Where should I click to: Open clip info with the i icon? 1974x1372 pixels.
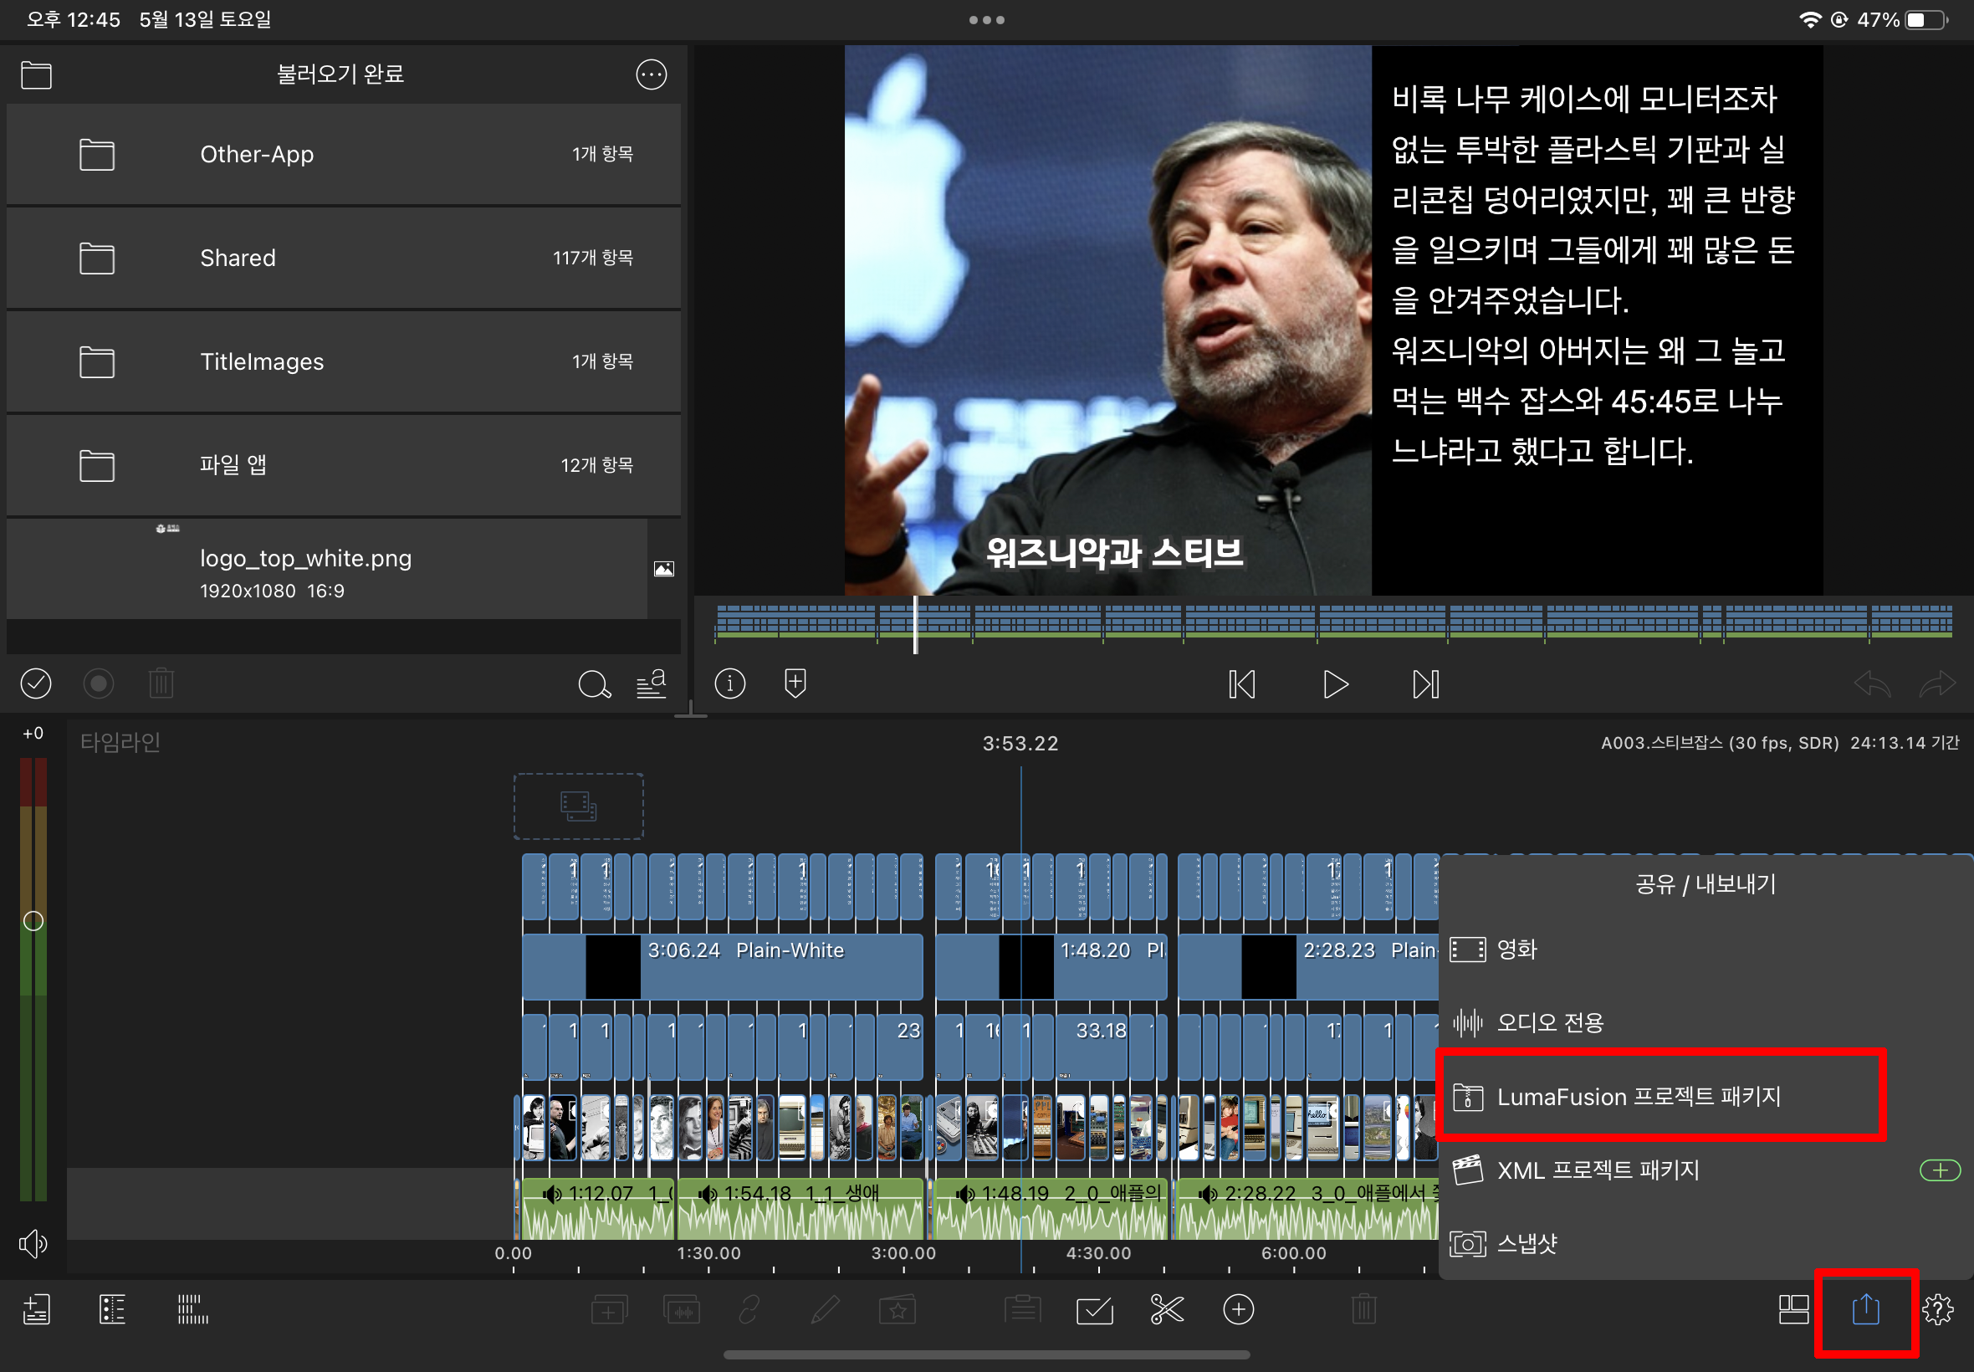click(729, 683)
